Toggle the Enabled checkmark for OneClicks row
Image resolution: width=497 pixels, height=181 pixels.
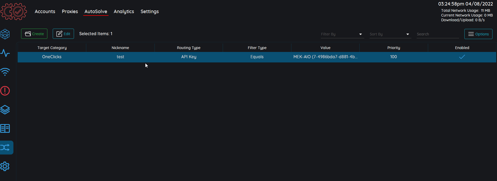click(x=462, y=57)
